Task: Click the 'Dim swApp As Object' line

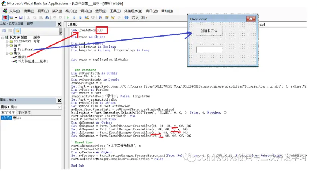Action: pos(88,37)
